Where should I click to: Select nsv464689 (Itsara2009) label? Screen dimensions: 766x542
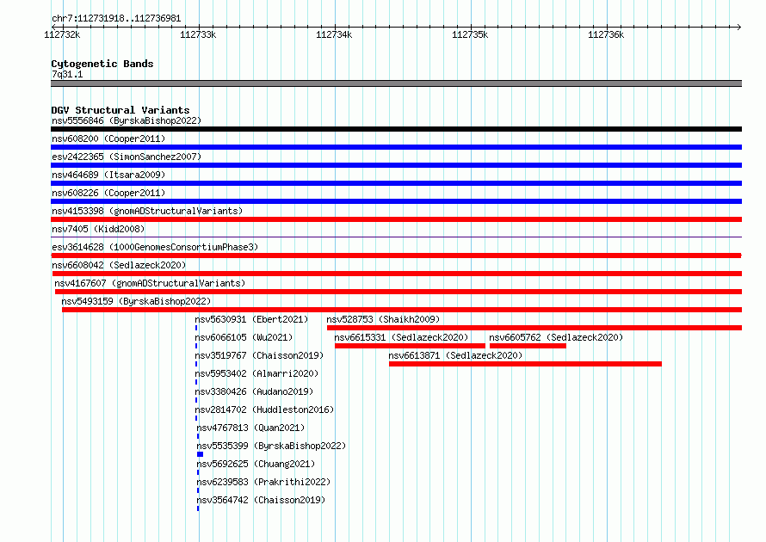[x=108, y=175]
